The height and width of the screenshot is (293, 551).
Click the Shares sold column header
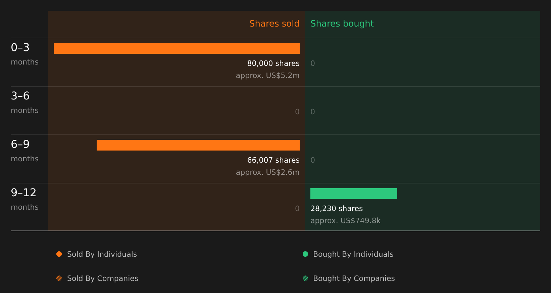[x=274, y=24]
